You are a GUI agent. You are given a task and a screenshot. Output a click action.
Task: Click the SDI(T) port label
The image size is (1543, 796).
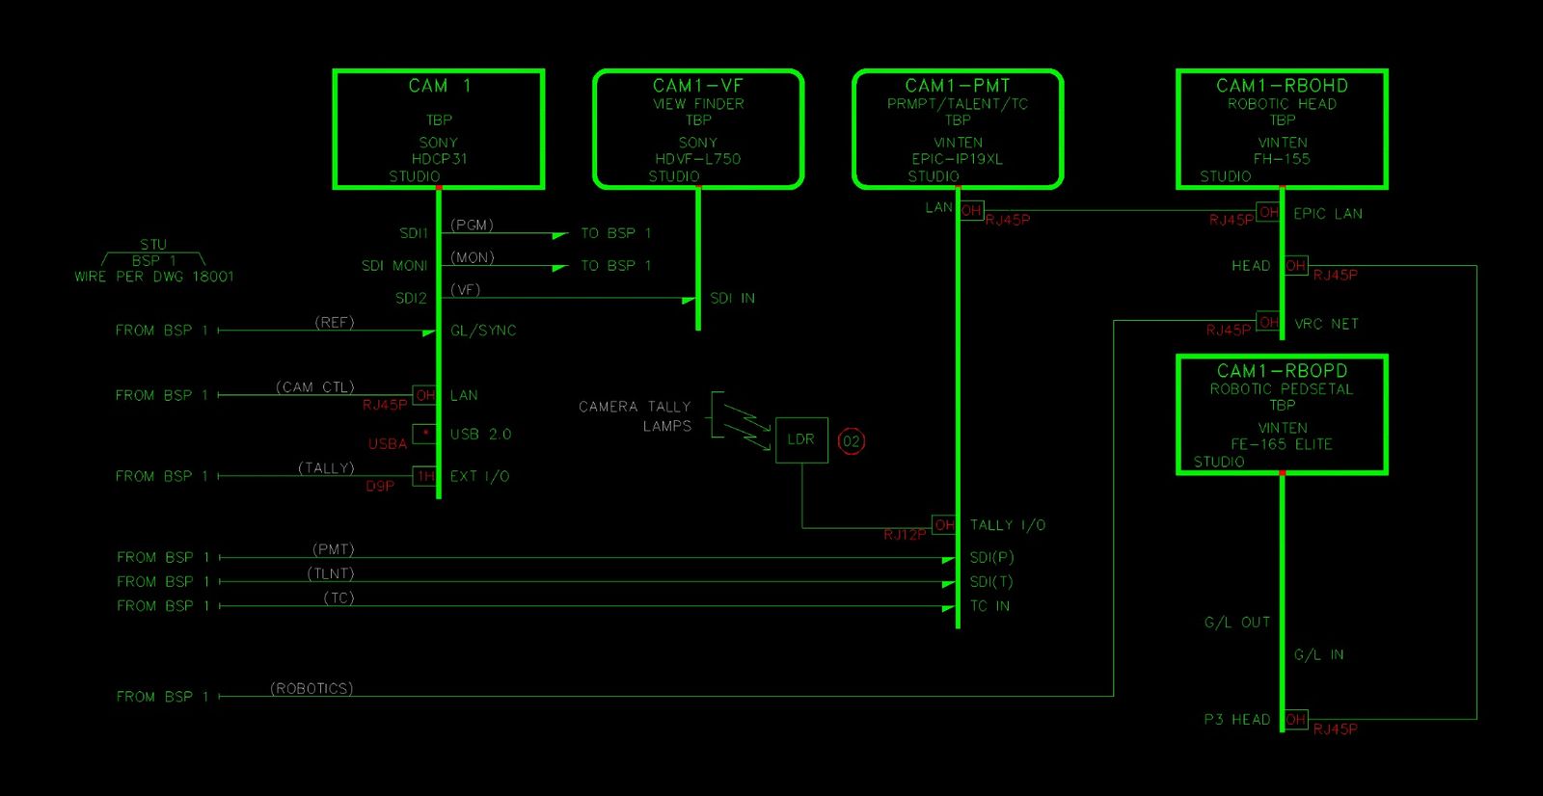[x=991, y=582]
